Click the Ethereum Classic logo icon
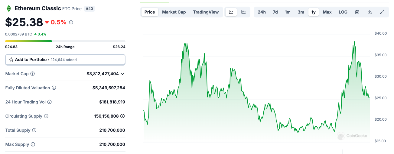The height and width of the screenshot is (154, 394). 9,8
